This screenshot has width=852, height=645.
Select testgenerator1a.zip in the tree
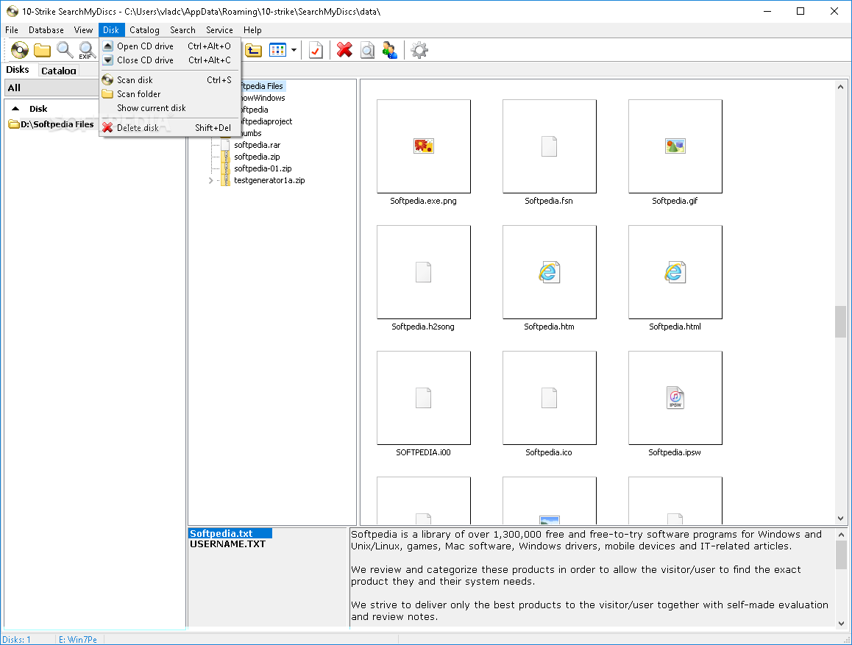269,180
